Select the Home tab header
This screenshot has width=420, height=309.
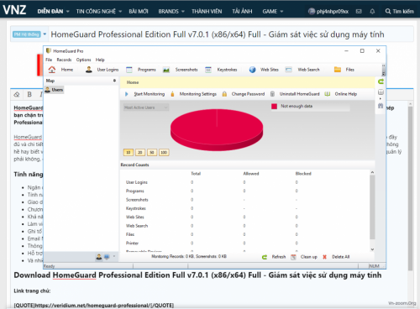133,82
